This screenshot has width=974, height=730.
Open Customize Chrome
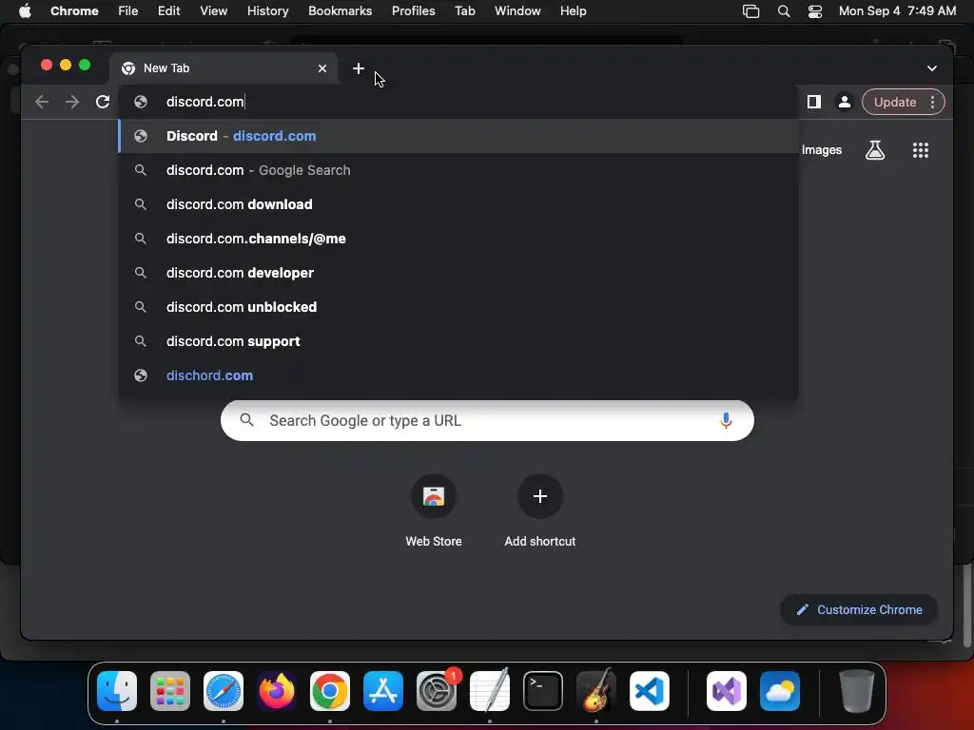pos(859,609)
